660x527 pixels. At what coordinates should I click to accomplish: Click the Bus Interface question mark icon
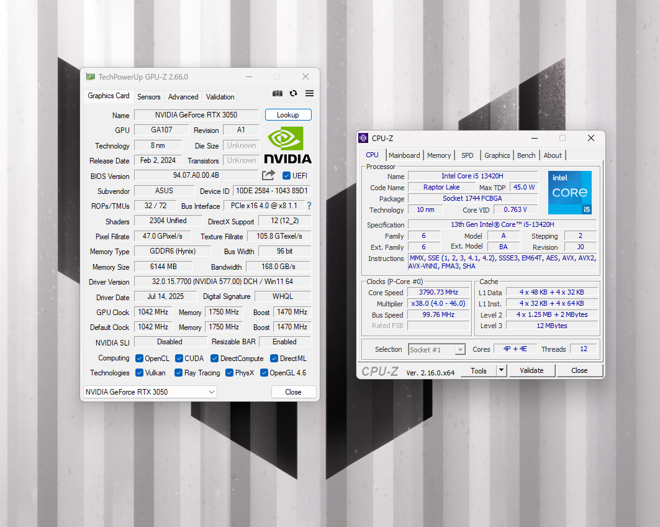(x=309, y=206)
